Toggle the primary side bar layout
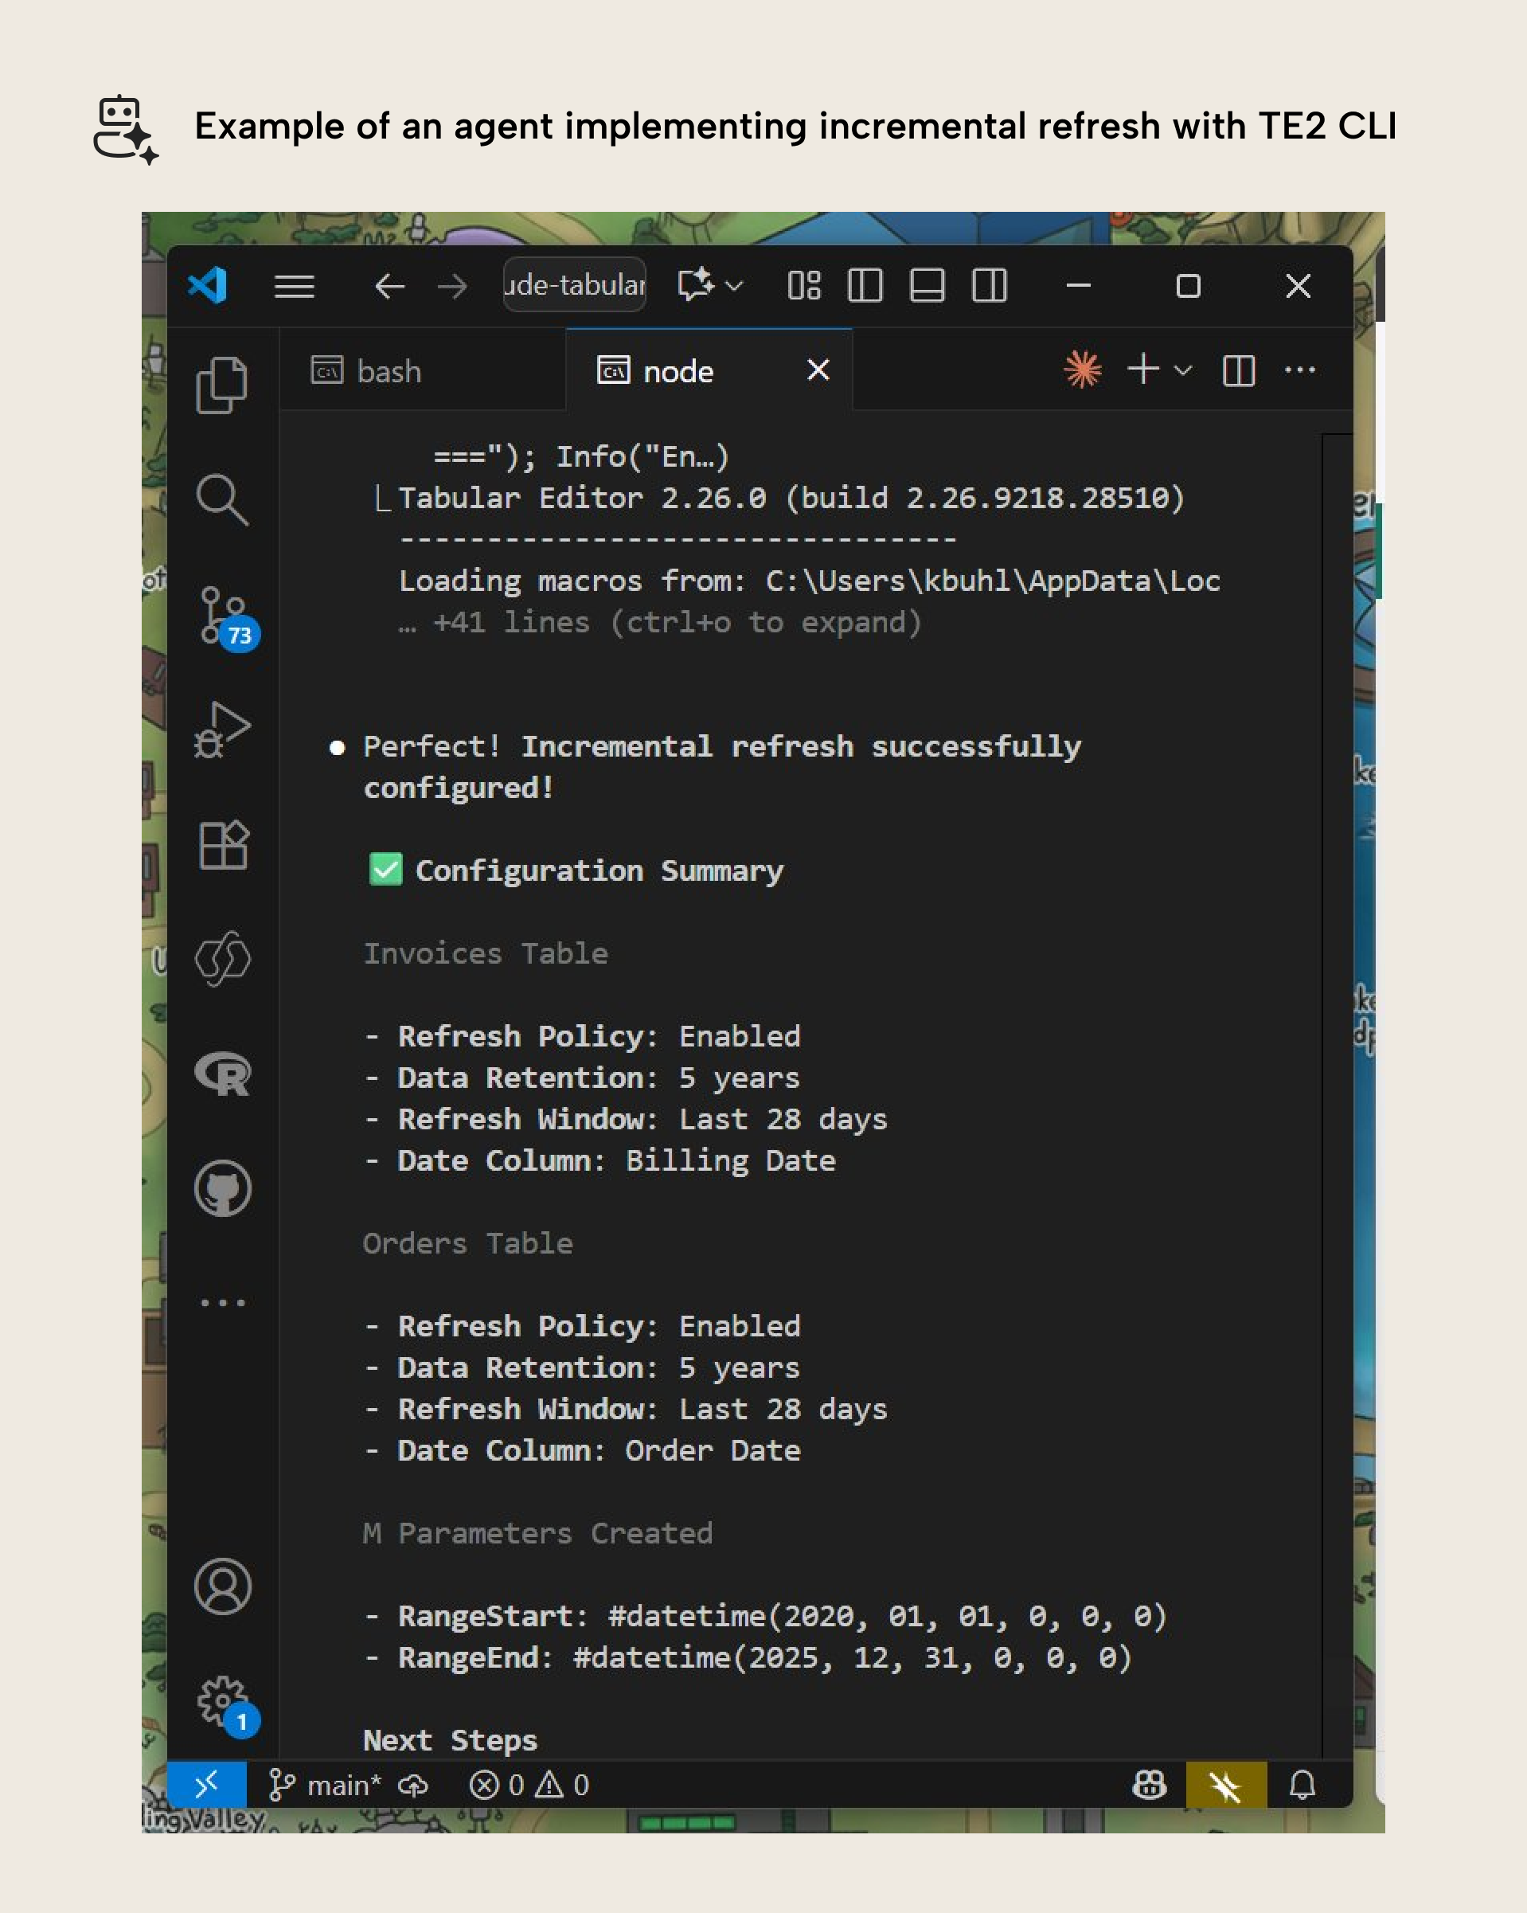The image size is (1527, 1913). click(865, 286)
